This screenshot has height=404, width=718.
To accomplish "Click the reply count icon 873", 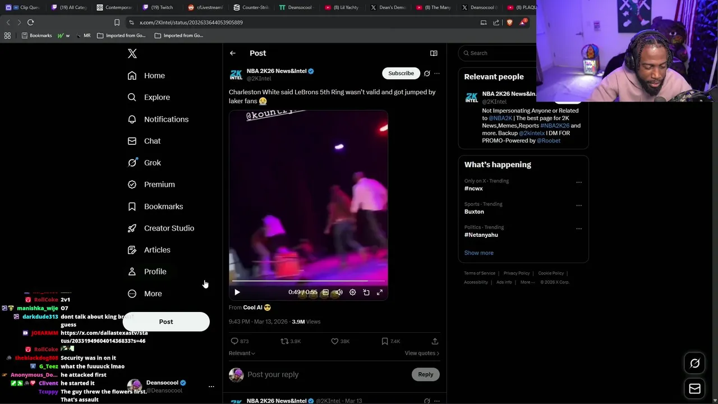I will 240,341.
